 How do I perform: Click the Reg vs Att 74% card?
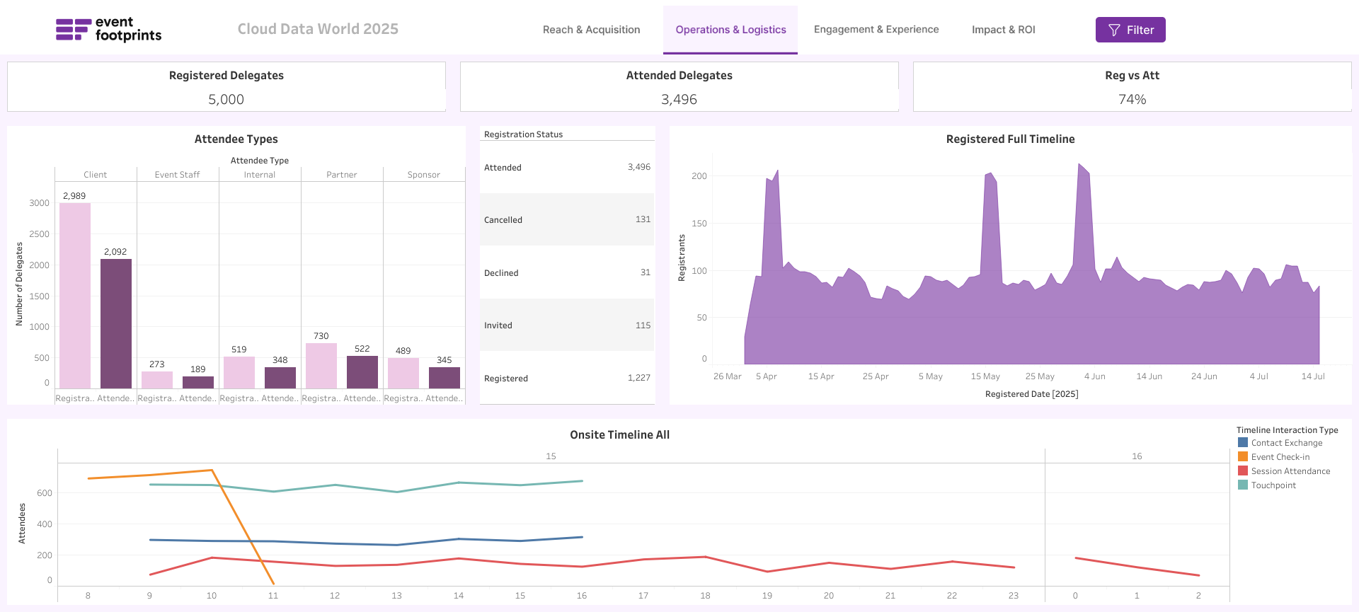point(1132,87)
